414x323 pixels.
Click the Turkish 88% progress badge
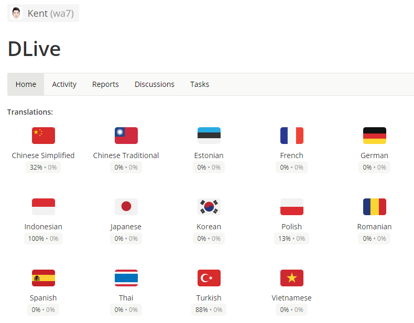click(x=209, y=310)
